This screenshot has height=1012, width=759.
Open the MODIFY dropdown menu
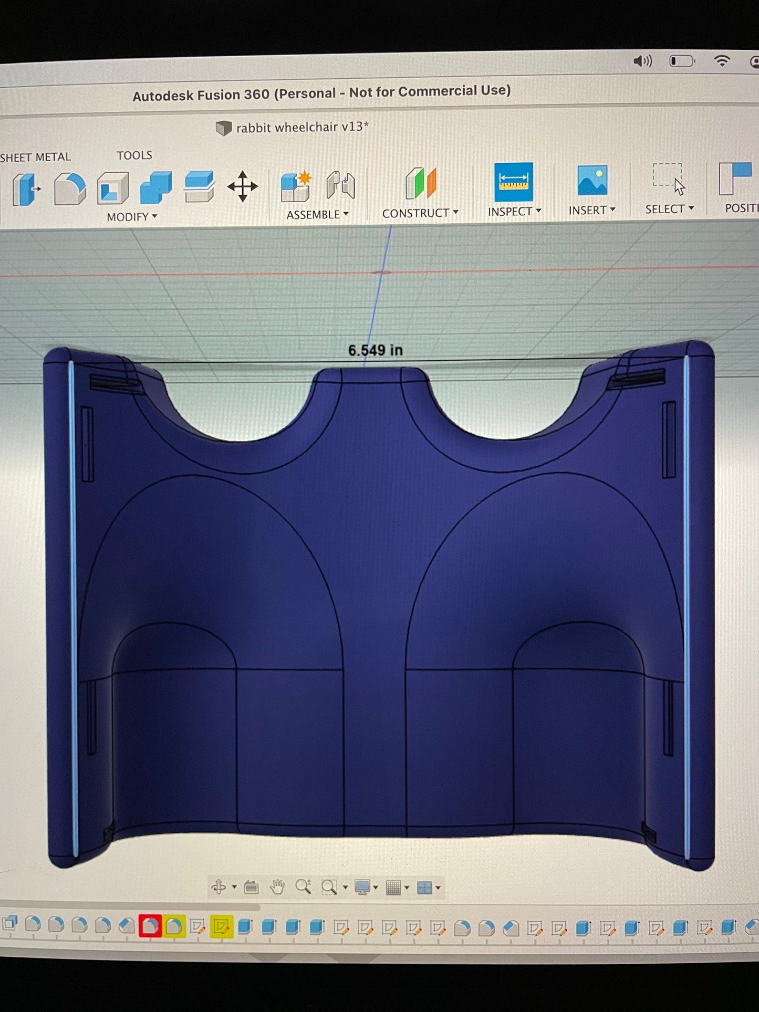click(132, 217)
